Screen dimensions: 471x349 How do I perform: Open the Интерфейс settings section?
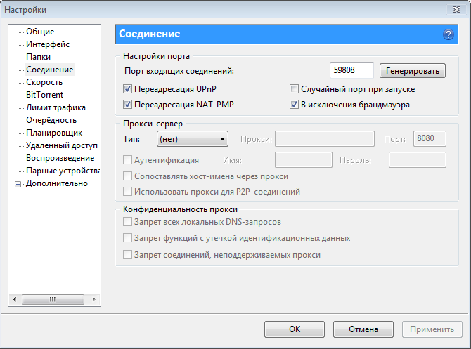pos(47,44)
